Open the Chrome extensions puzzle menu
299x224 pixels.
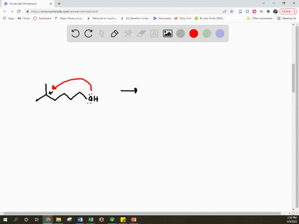[x=268, y=11]
